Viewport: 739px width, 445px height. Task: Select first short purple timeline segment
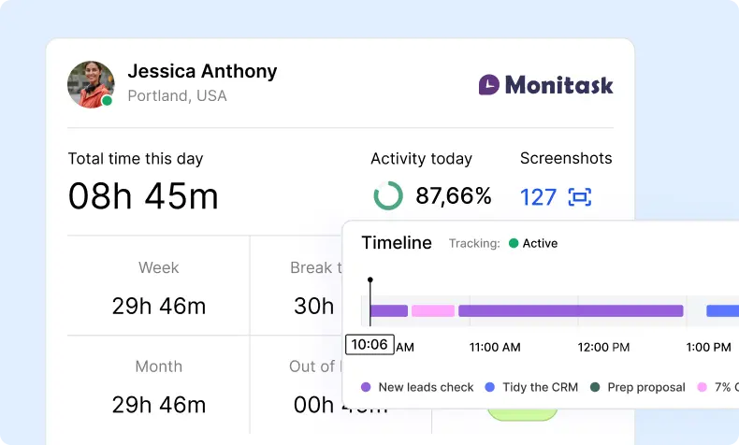(389, 310)
